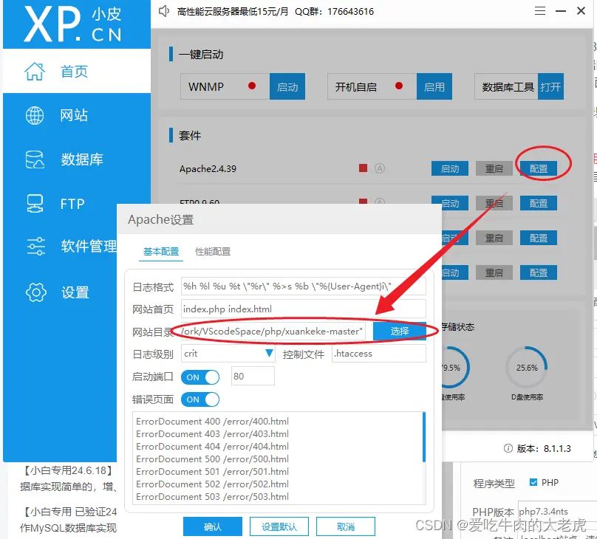
Task: Click the speaker announcement icon
Action: [x=164, y=11]
